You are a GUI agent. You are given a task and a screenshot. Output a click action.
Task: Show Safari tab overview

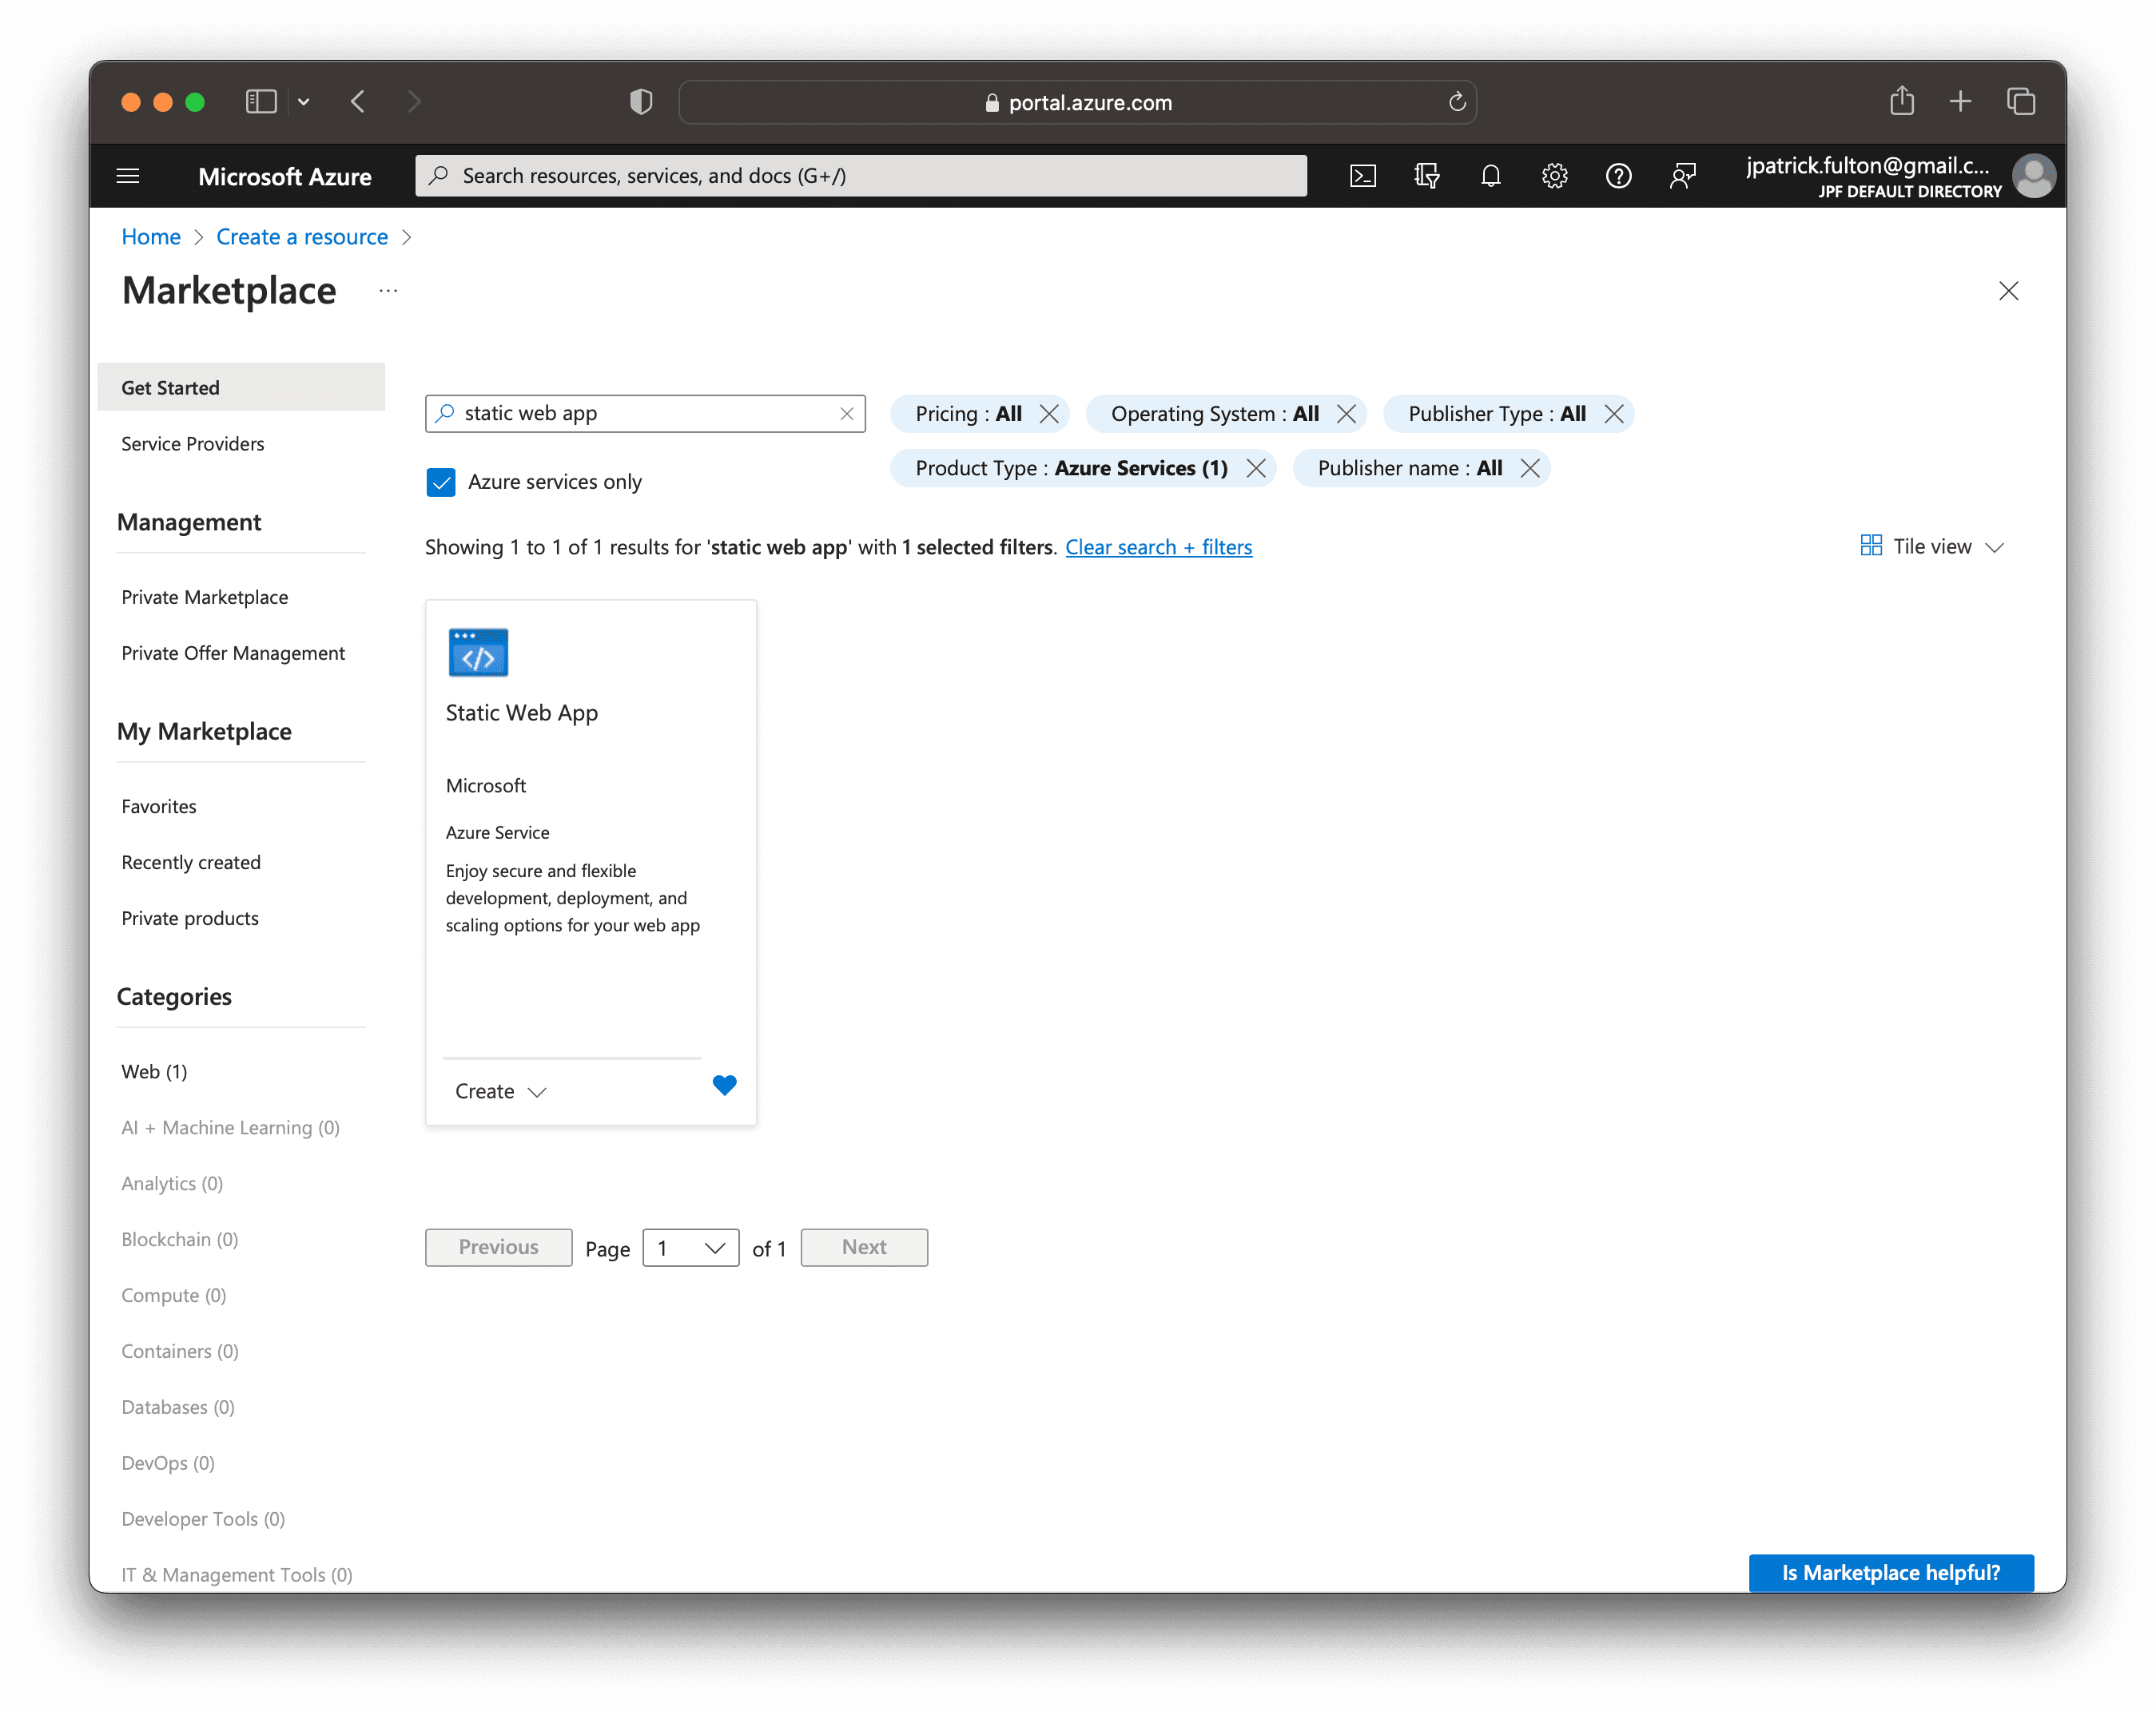2020,101
